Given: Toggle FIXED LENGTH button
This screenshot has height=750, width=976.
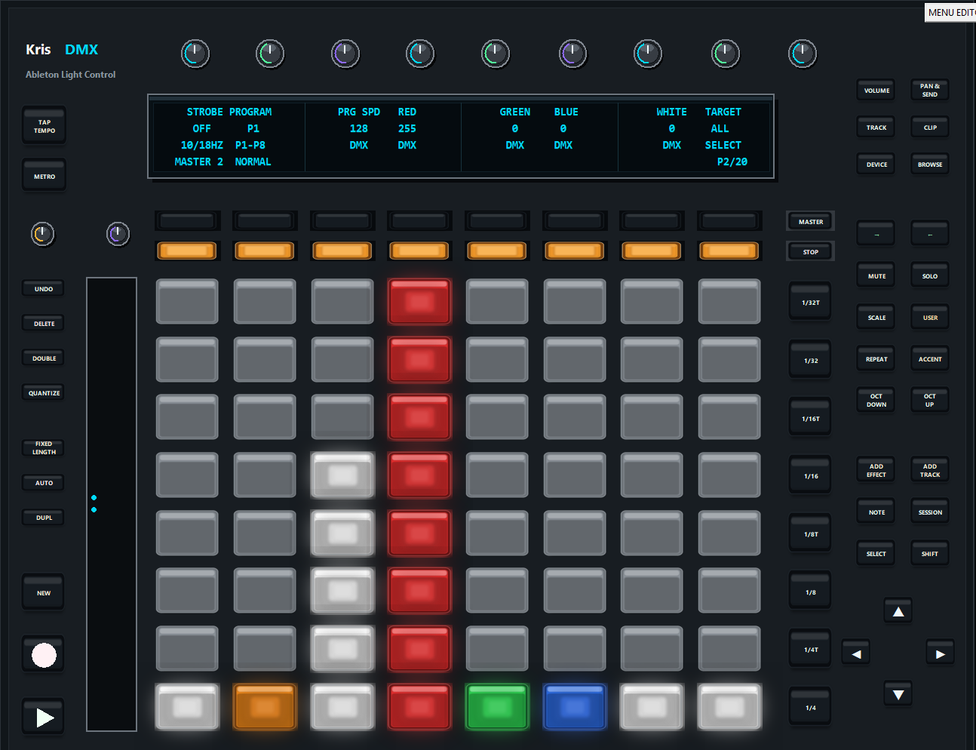Looking at the screenshot, I should pyautogui.click(x=44, y=448).
